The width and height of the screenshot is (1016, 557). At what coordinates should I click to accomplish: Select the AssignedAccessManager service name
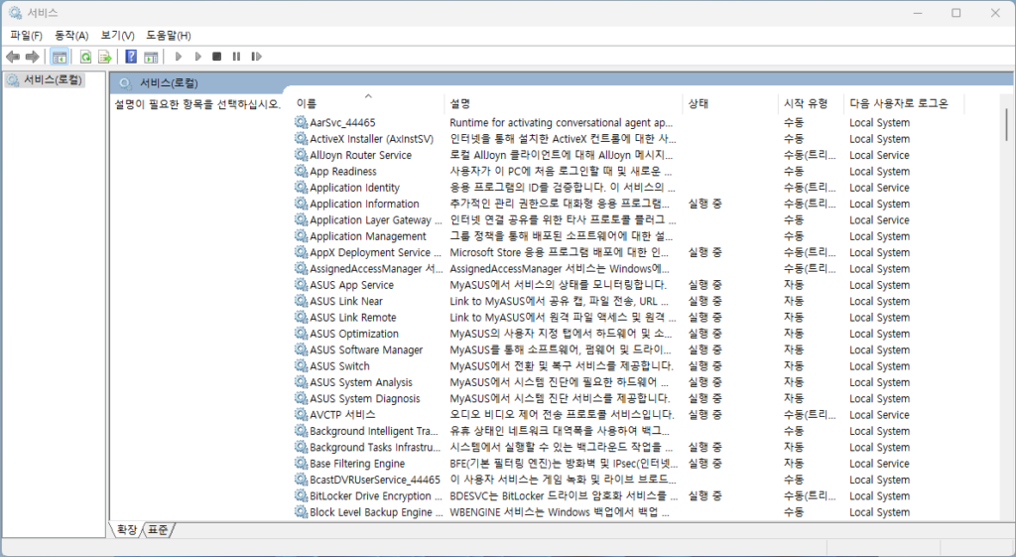point(376,268)
